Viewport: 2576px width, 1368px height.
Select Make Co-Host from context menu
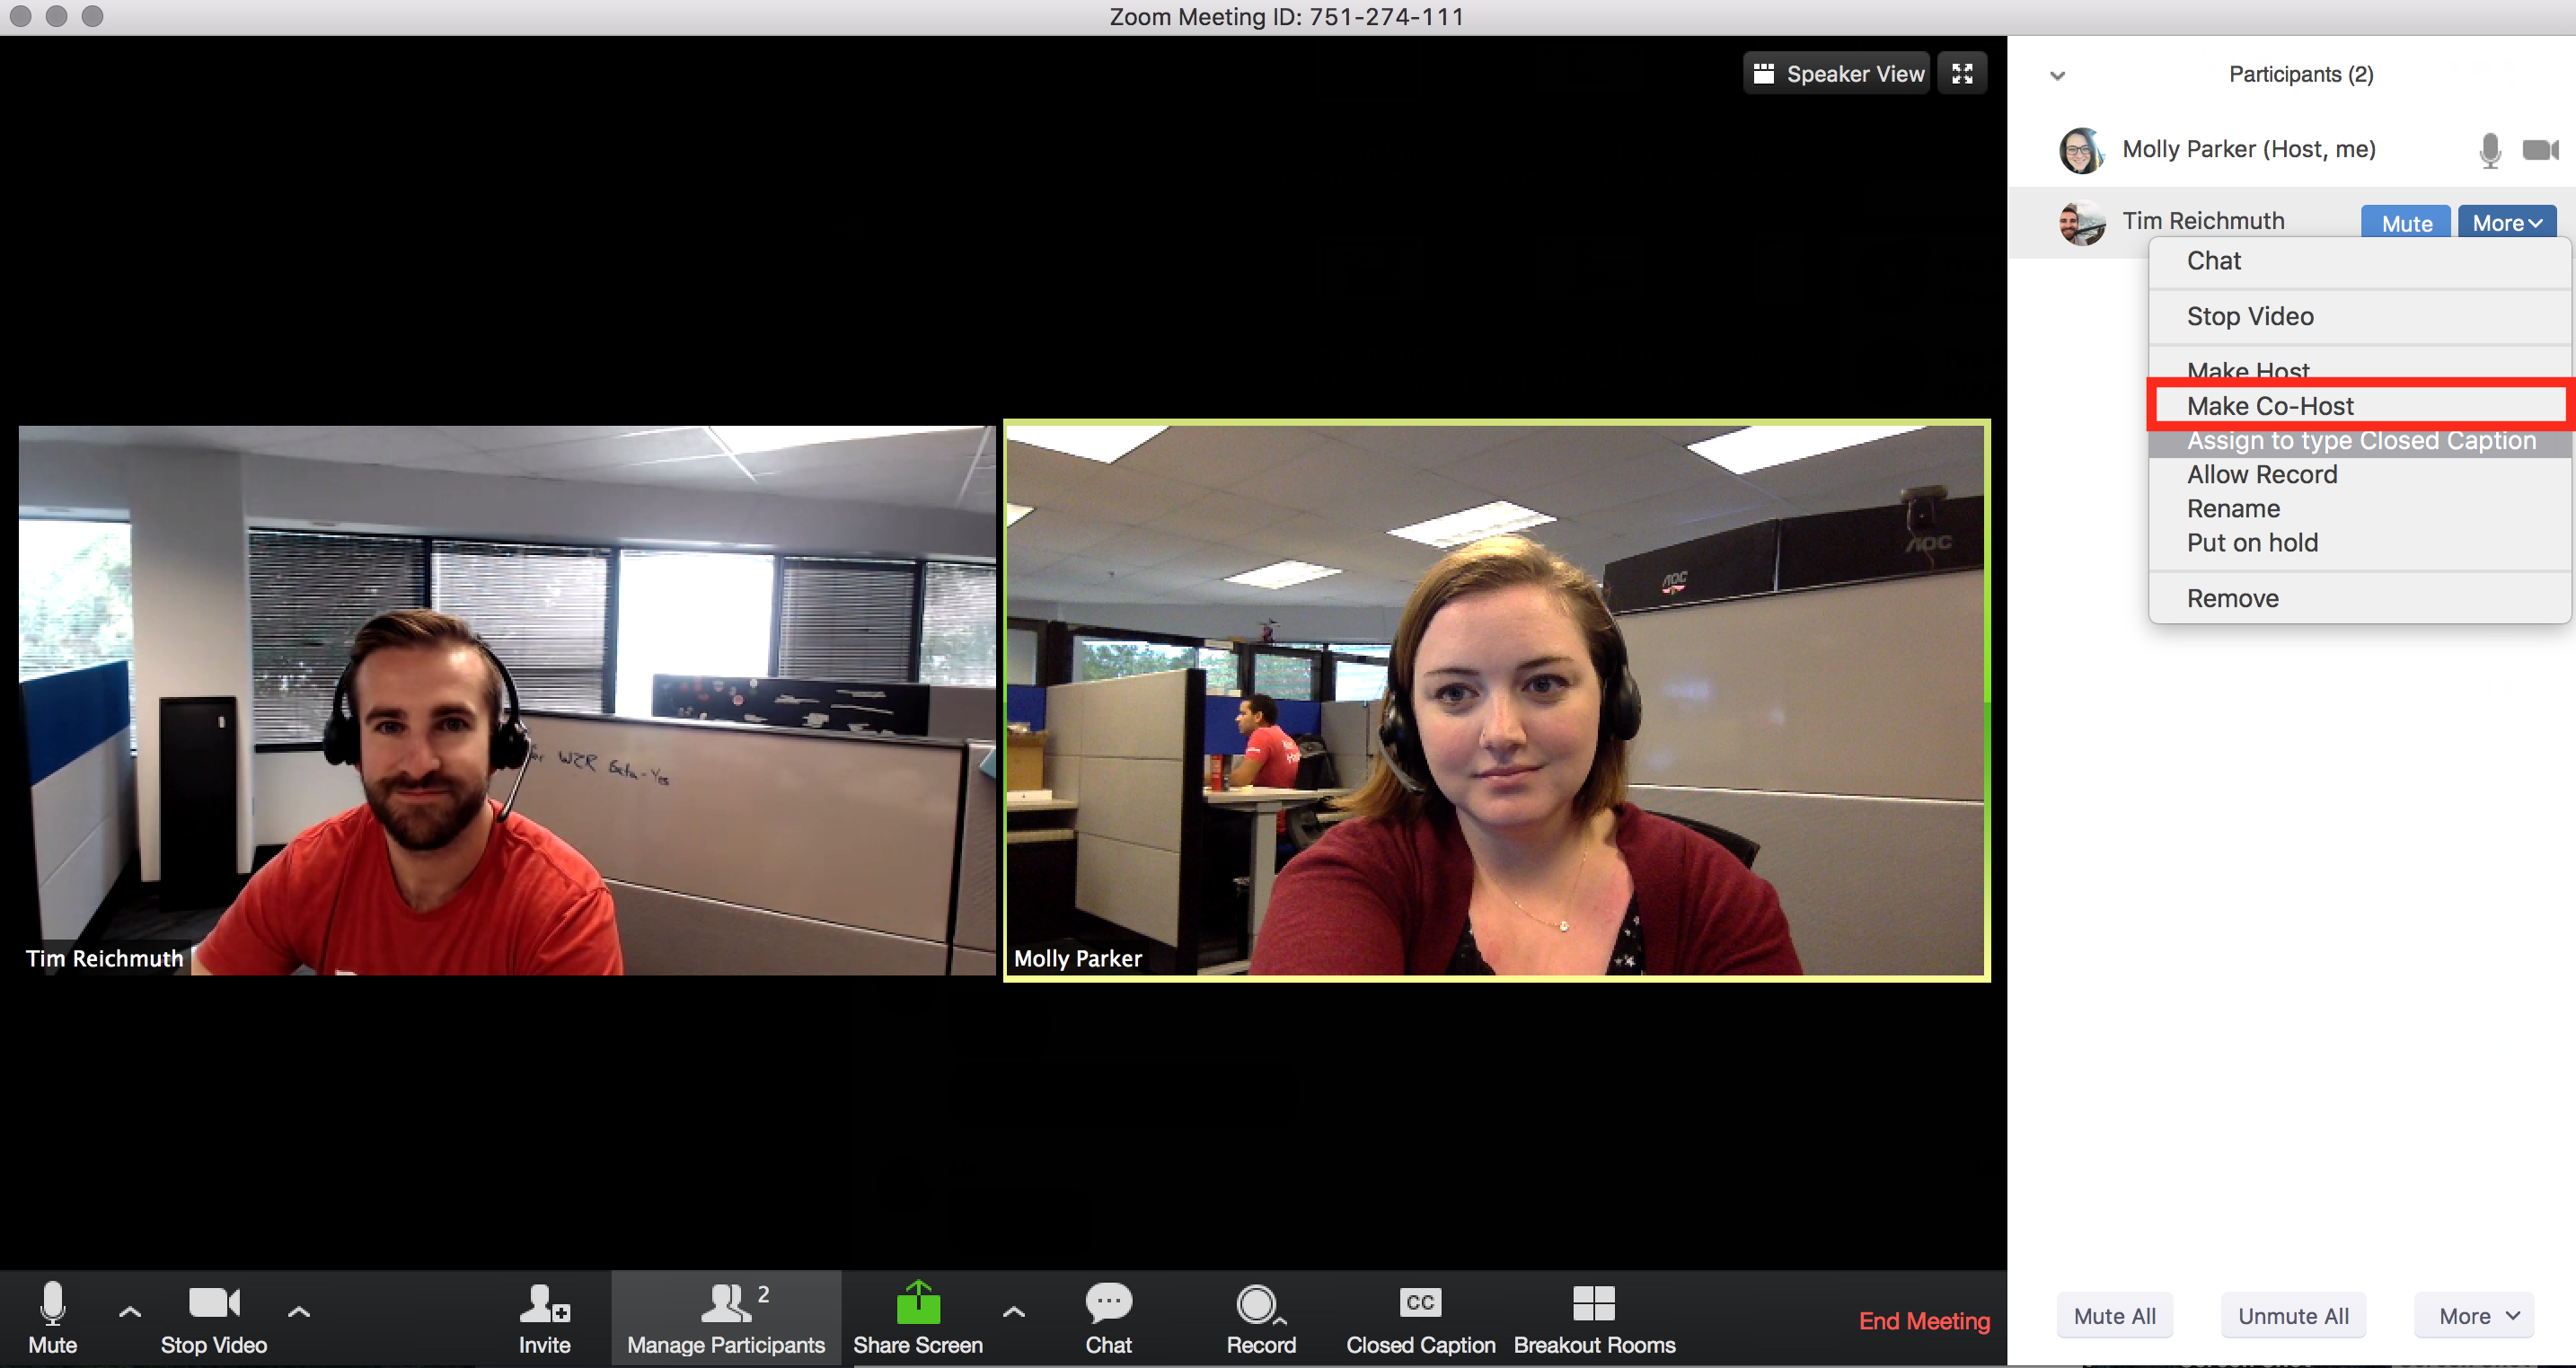(x=2360, y=405)
